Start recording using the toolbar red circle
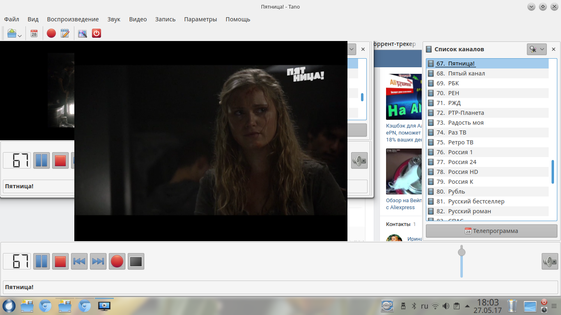The width and height of the screenshot is (561, 315). (51, 33)
